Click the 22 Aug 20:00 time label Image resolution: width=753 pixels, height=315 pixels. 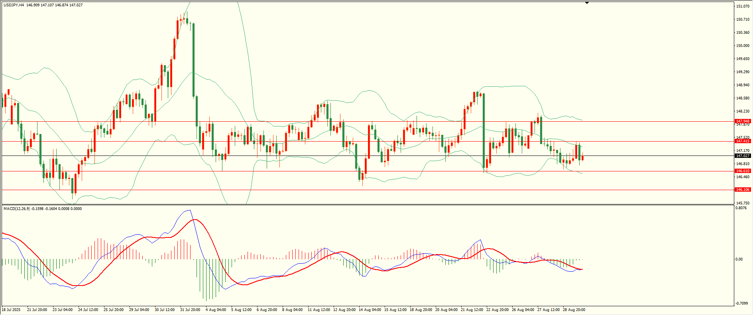497,310
